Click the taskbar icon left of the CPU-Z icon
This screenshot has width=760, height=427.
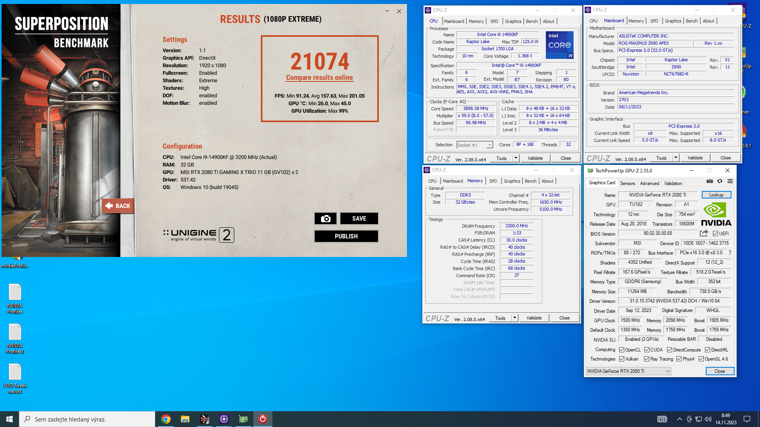point(205,419)
